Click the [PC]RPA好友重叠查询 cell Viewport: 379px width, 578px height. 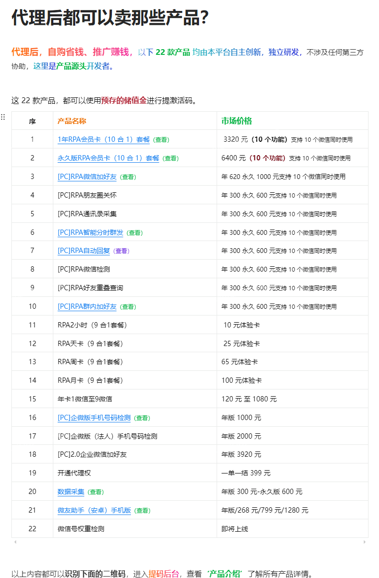click(135, 288)
